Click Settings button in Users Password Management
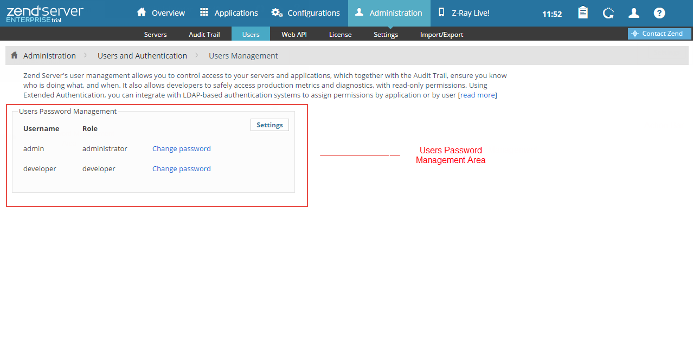This screenshot has width=693, height=351. (x=269, y=125)
